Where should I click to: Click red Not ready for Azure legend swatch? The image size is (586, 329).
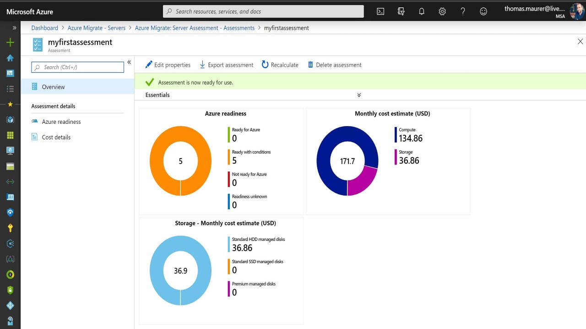click(x=229, y=179)
